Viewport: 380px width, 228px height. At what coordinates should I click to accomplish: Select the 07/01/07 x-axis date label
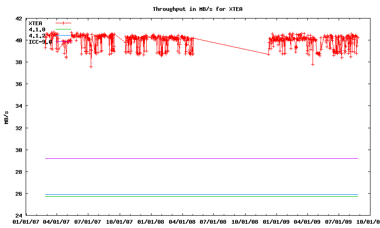tap(89, 221)
